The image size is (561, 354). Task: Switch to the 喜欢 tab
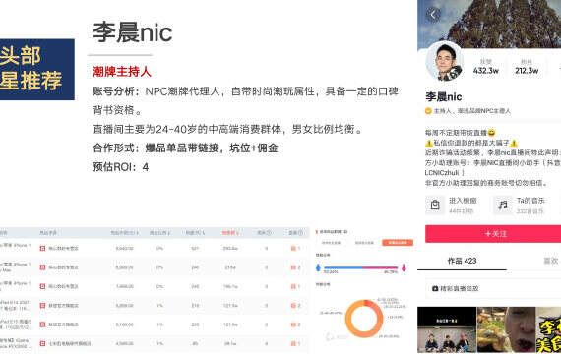click(551, 261)
